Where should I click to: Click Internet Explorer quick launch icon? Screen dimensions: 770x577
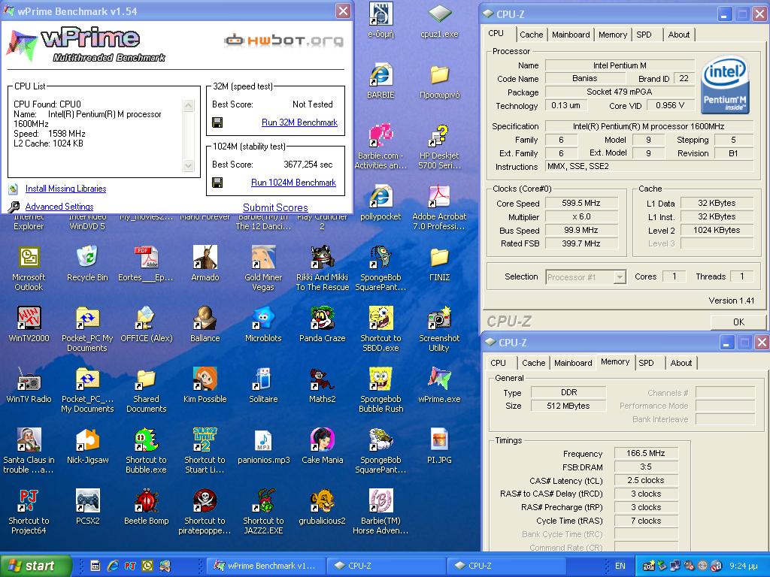[113, 566]
